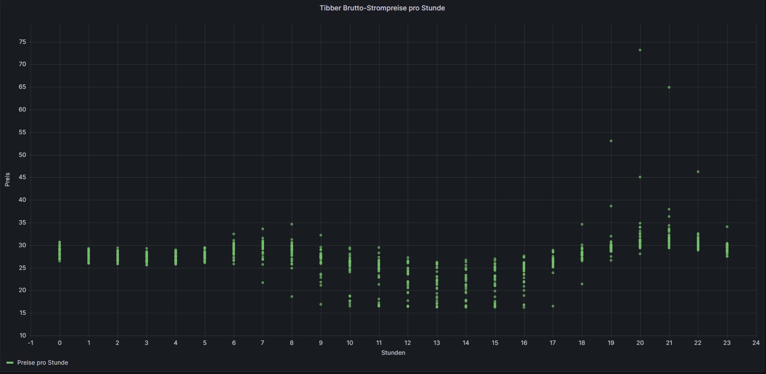Click the data point near 22 at hour 7
The image size is (766, 374).
coord(263,283)
